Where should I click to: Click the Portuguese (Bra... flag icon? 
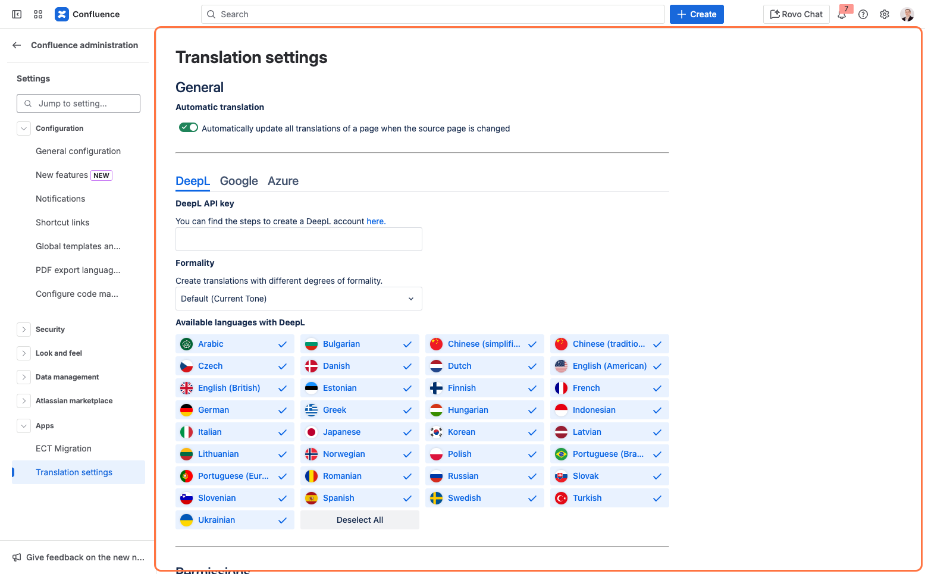(x=561, y=454)
